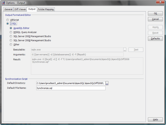
Task: Click the Apply button
Action: (x=155, y=27)
